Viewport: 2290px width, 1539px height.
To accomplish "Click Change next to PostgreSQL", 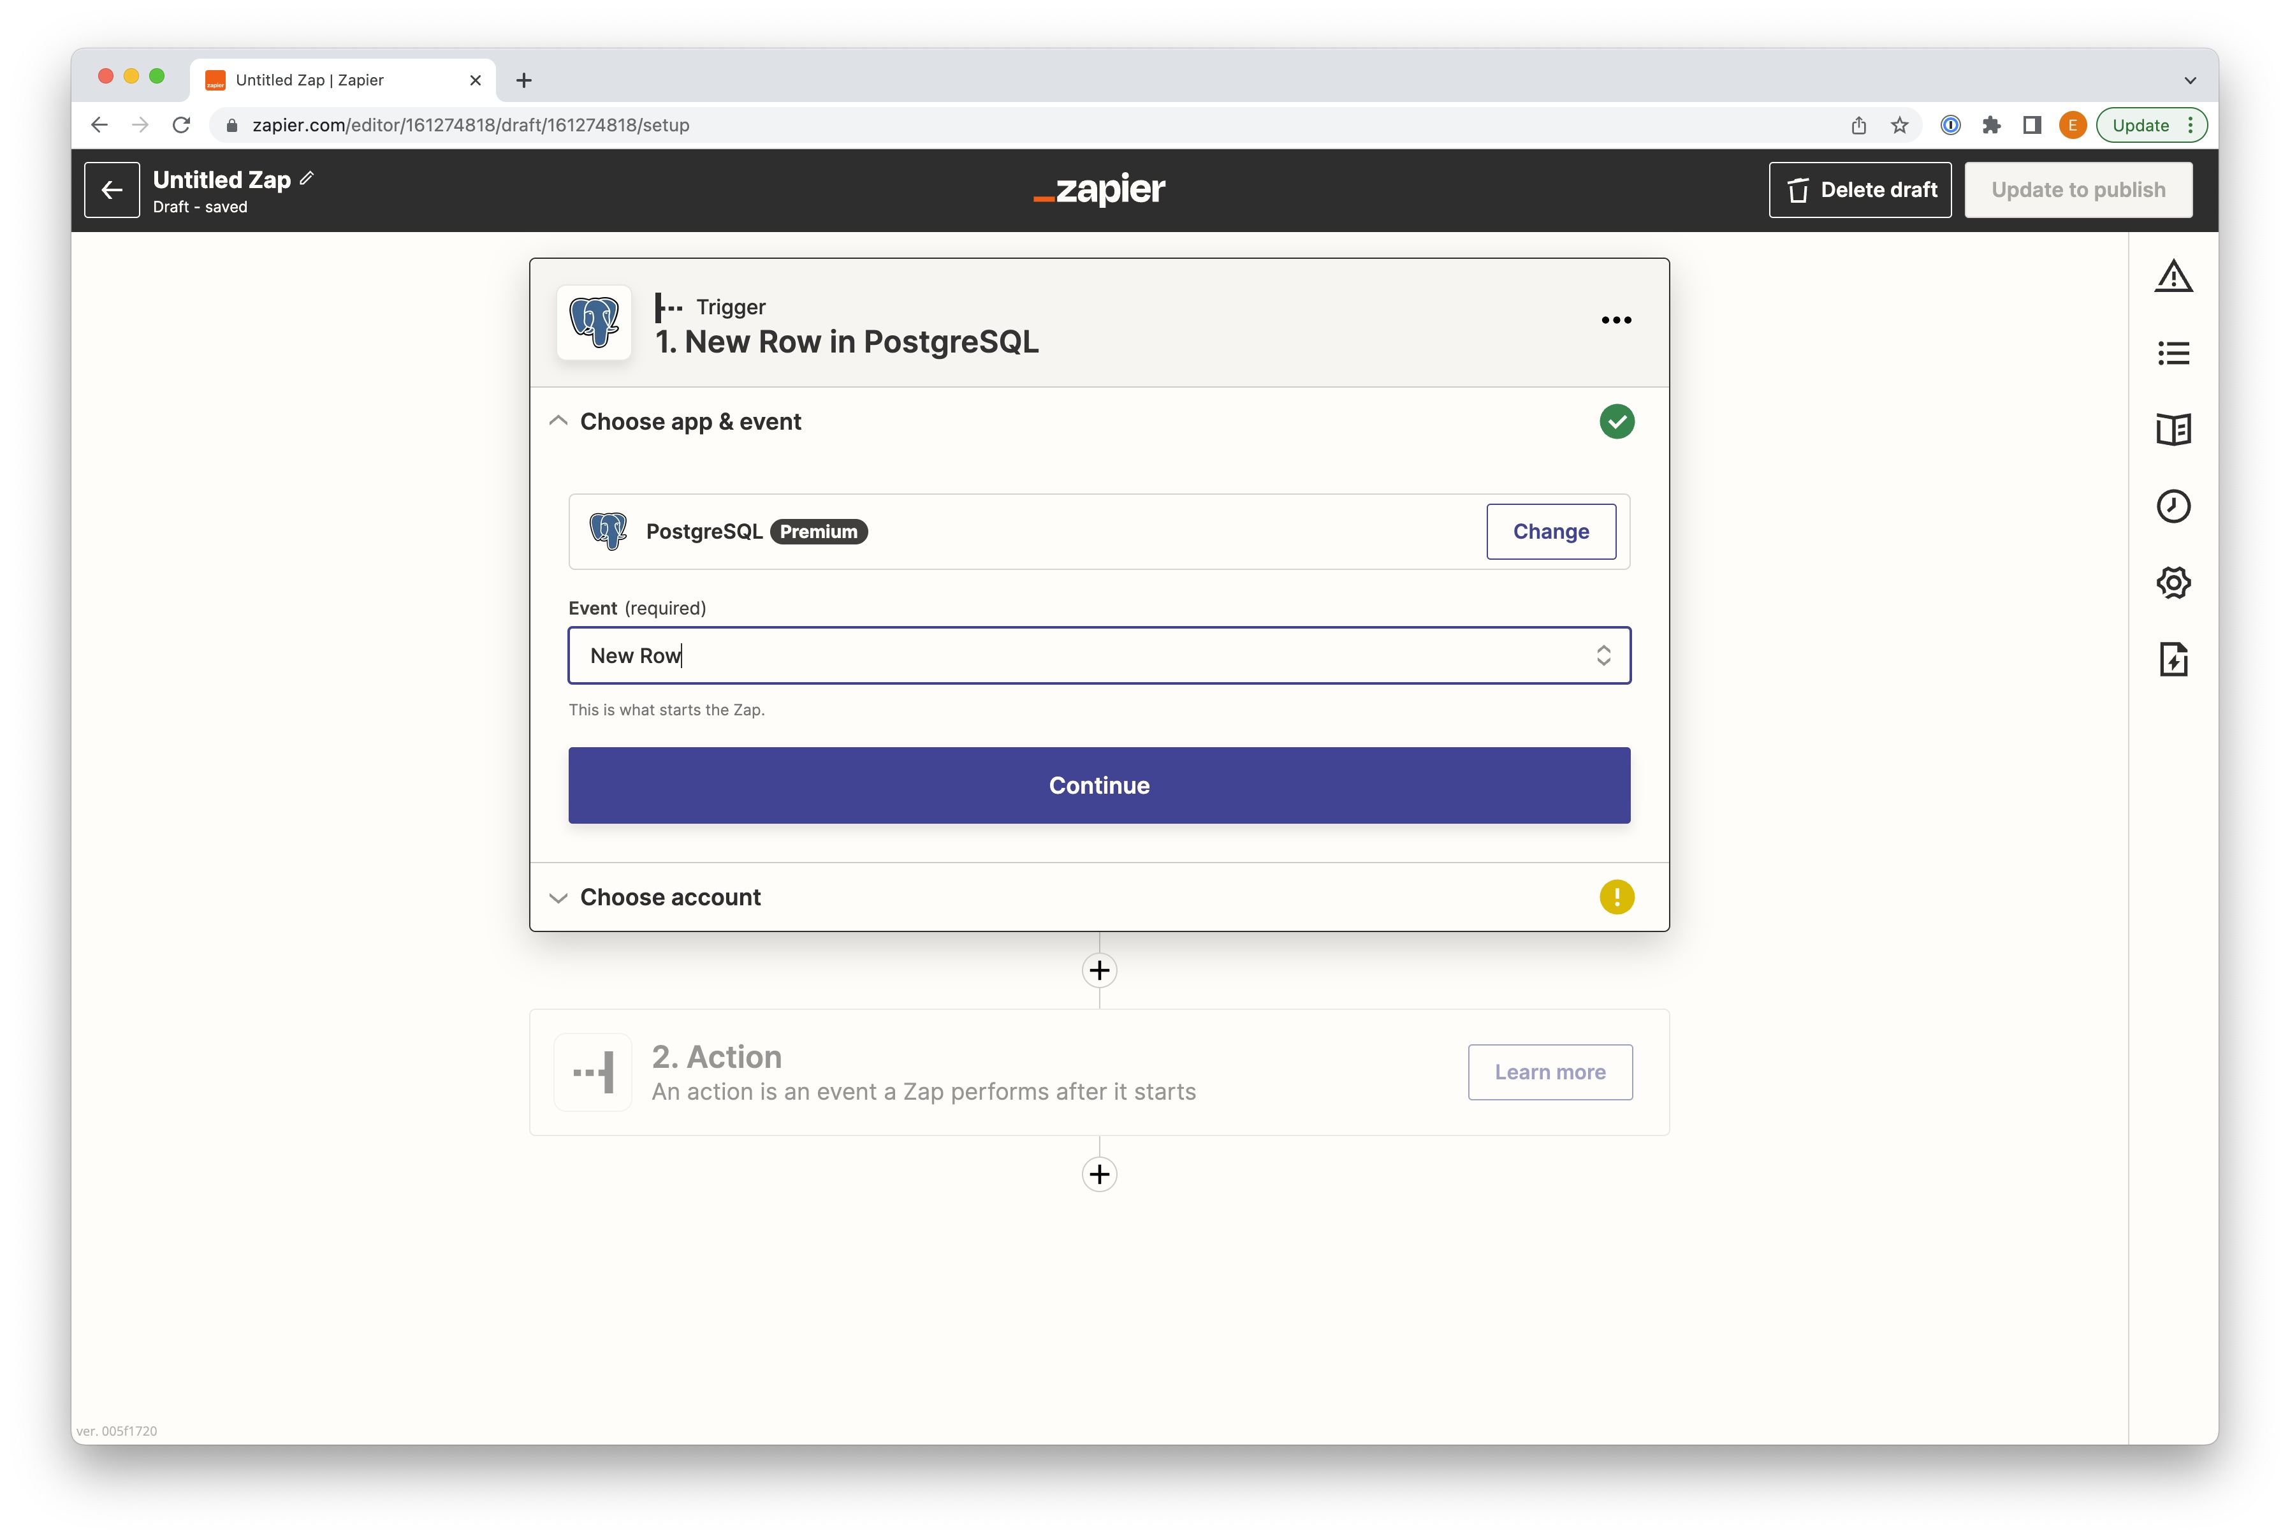I will coord(1550,532).
